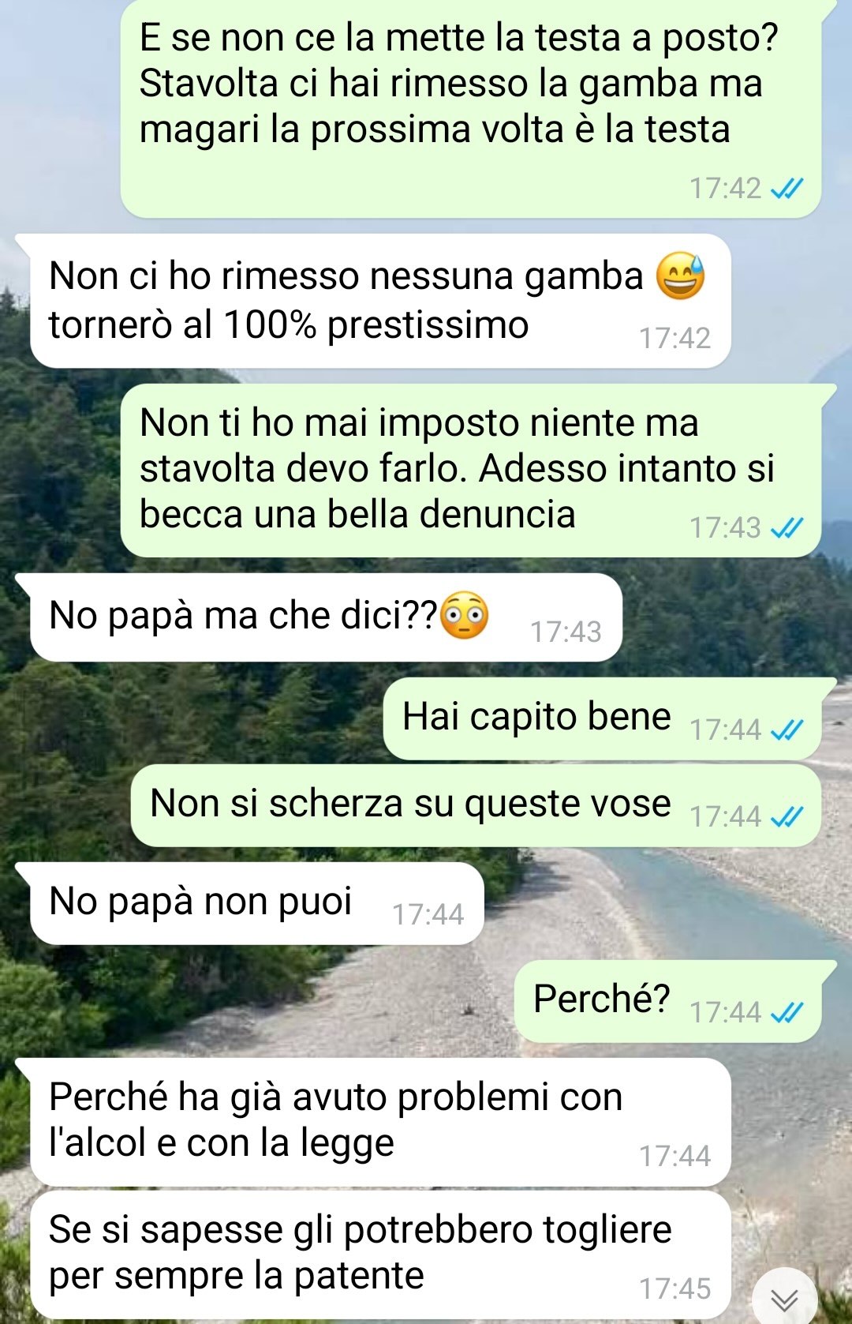Viewport: 852px width, 1324px height.
Task: Tap blue read ticks on 'Hai capito bene'
Action: pos(787,730)
